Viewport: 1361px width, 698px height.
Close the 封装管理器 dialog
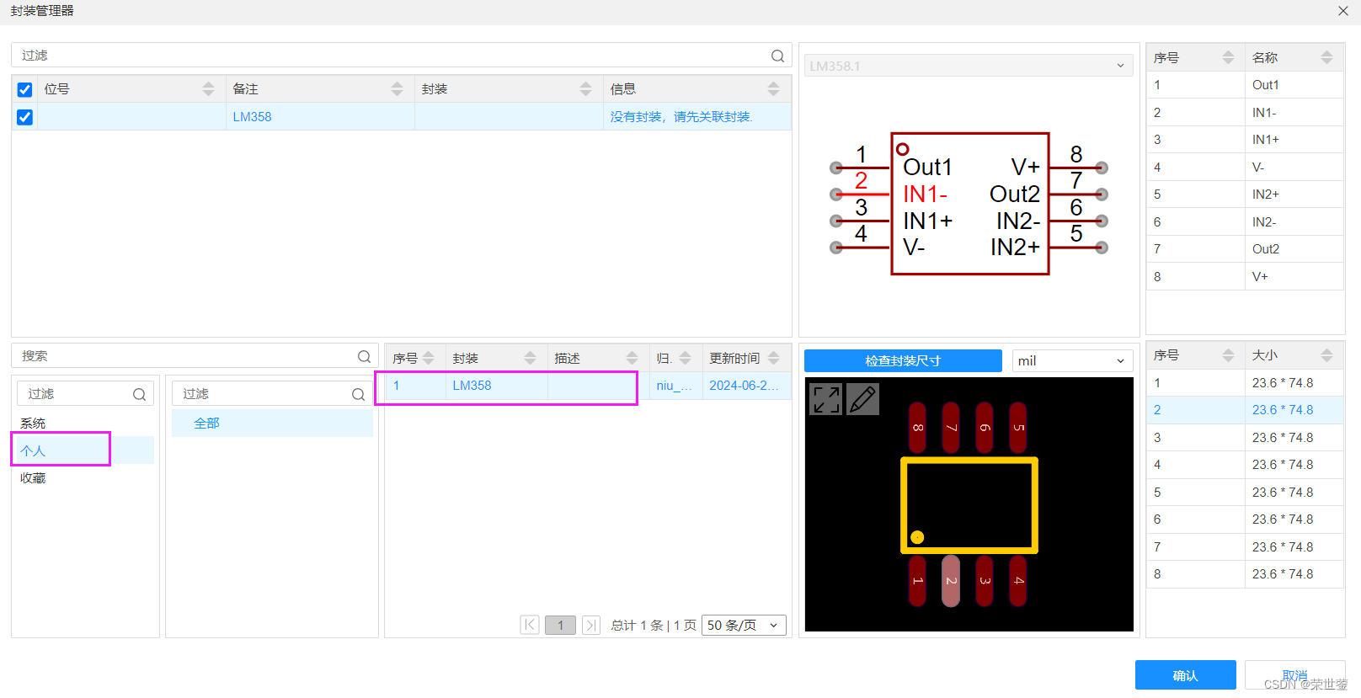(1343, 11)
